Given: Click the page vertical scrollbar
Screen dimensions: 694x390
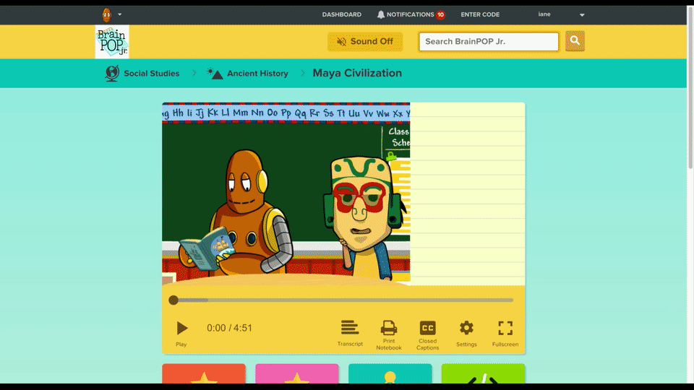Looking at the screenshot, I should (x=690, y=88).
